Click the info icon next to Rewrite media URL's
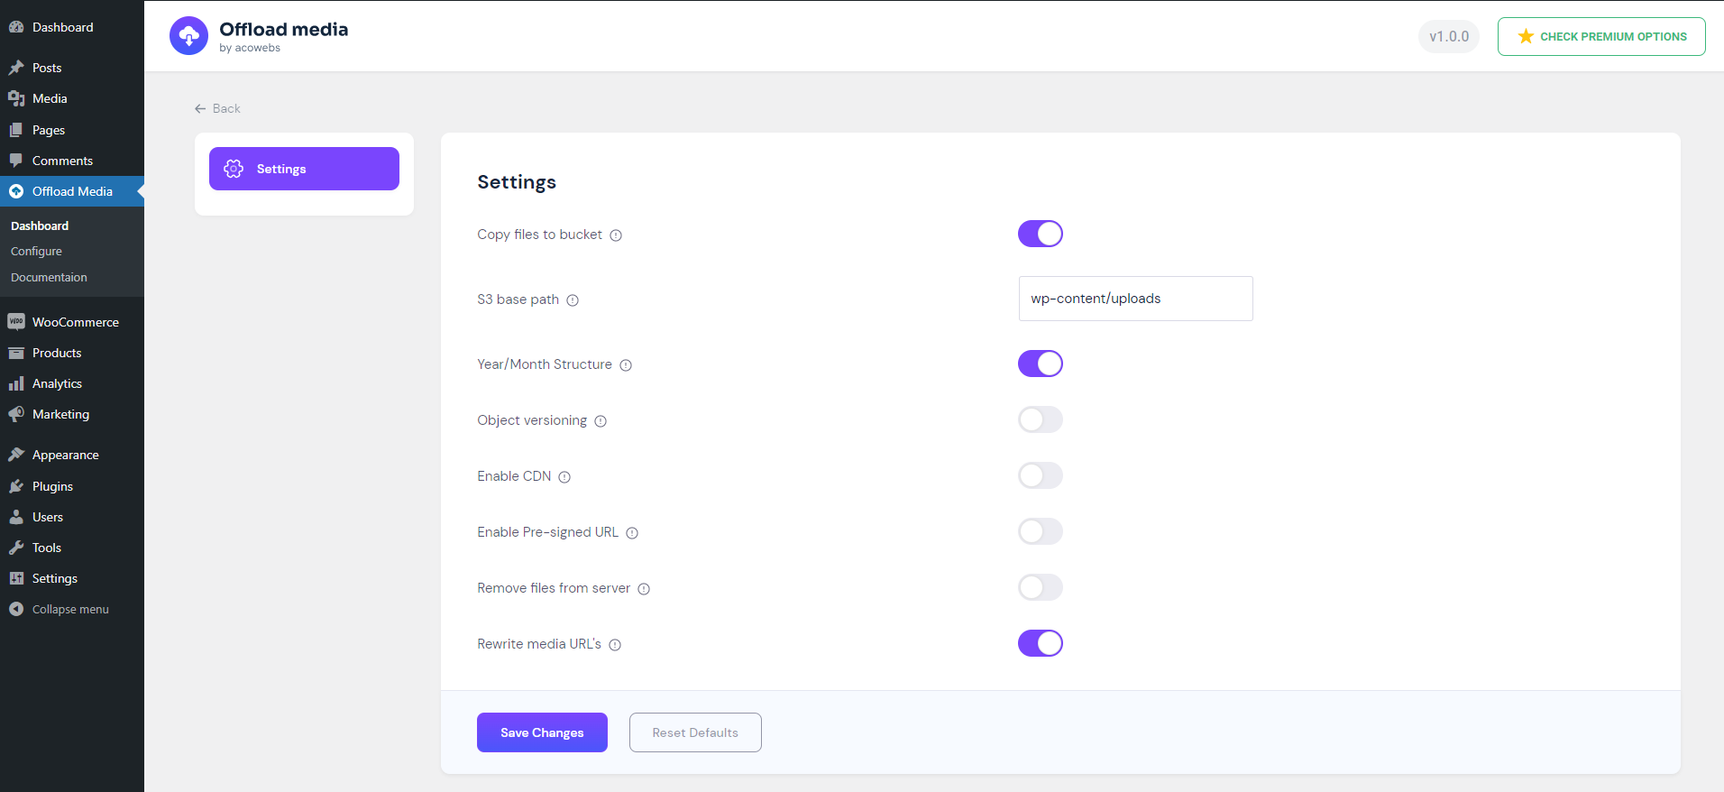This screenshot has width=1724, height=792. click(x=615, y=645)
